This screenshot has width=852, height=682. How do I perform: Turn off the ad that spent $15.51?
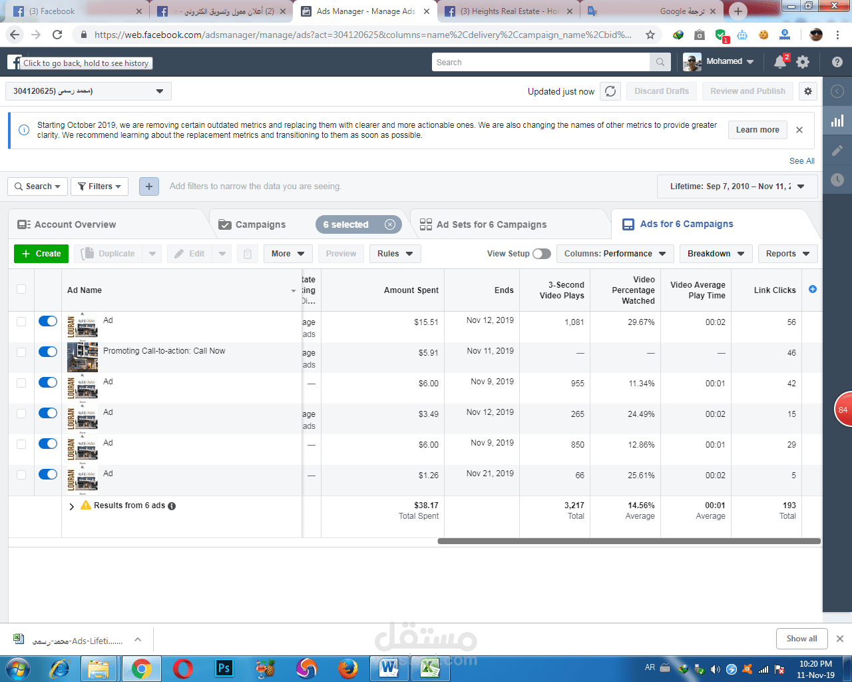pyautogui.click(x=48, y=321)
